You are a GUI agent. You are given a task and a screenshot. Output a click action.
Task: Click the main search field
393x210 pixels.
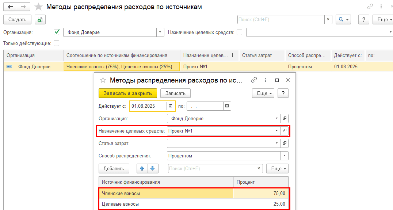point(281,20)
